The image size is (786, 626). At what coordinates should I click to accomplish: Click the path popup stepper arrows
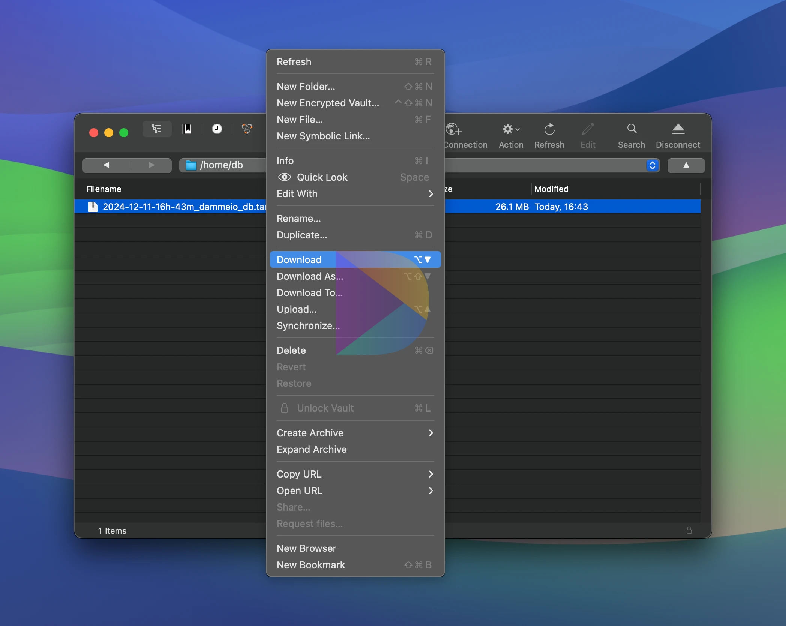[652, 165]
